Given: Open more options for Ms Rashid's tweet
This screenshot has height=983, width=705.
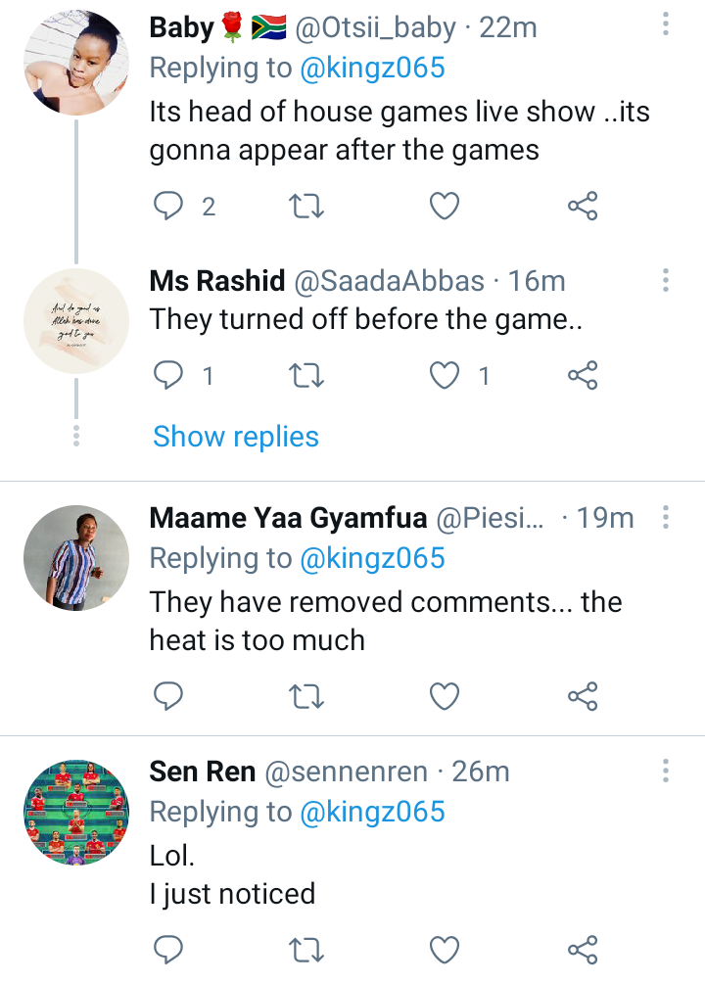Looking at the screenshot, I should click(665, 281).
